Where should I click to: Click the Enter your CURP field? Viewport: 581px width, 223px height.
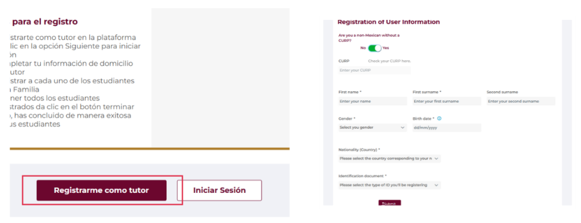tap(374, 70)
